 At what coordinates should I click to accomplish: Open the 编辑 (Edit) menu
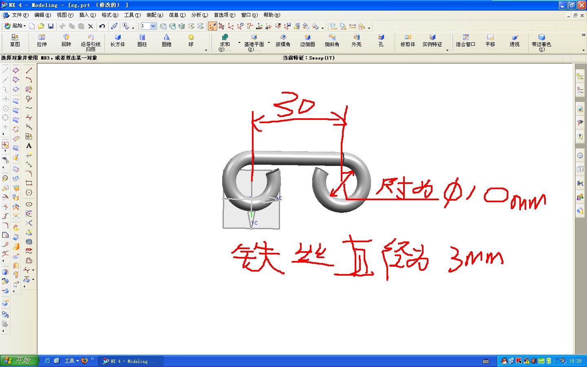[x=42, y=15]
